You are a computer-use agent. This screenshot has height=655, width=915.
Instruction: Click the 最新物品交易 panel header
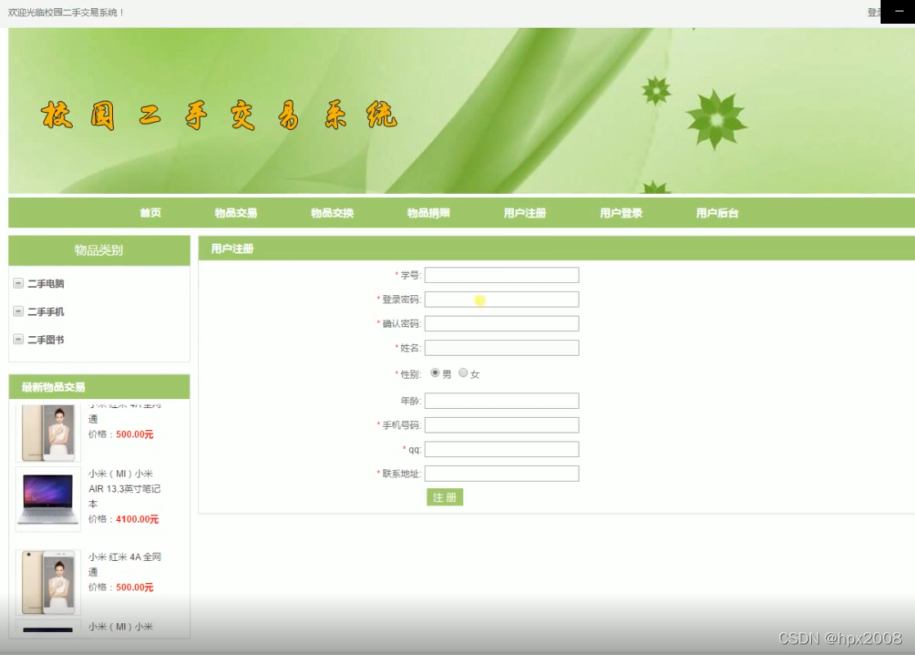(99, 387)
